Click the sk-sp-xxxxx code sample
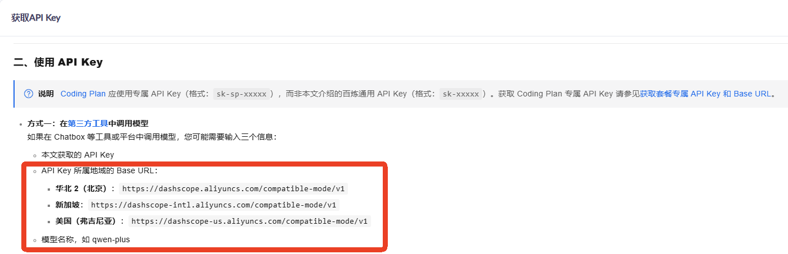 click(242, 94)
